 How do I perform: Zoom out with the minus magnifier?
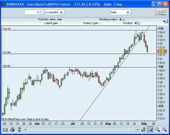coord(157,129)
